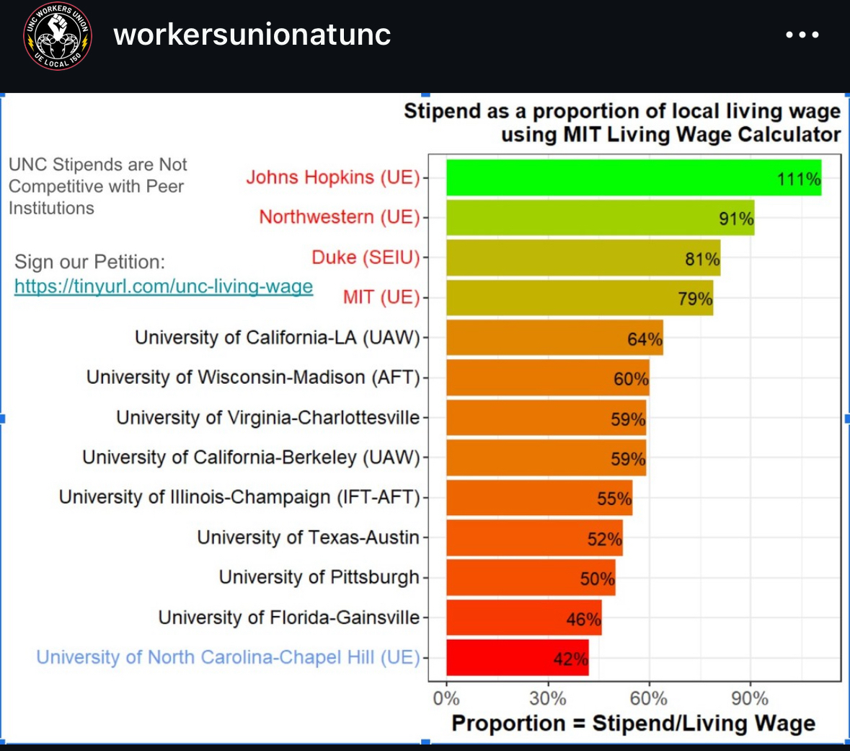Click the chart title about living wage
The width and height of the screenshot is (850, 751).
622,123
